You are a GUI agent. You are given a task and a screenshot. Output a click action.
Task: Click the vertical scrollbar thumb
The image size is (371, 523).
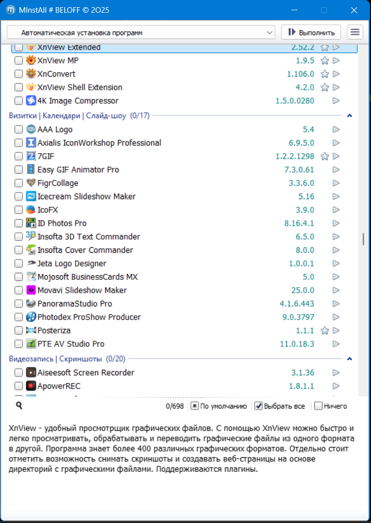(x=363, y=239)
